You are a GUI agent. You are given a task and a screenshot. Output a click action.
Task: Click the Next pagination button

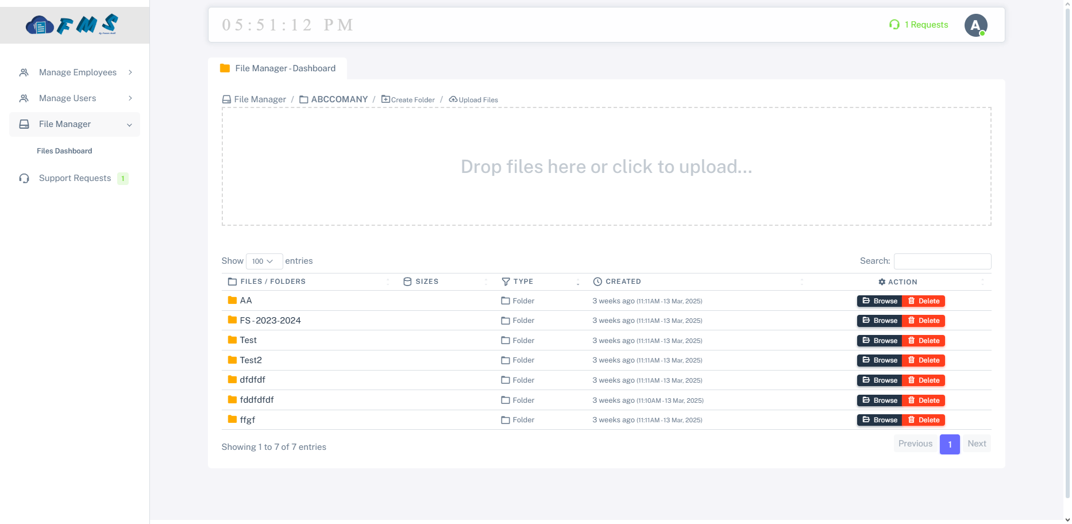[x=977, y=444]
